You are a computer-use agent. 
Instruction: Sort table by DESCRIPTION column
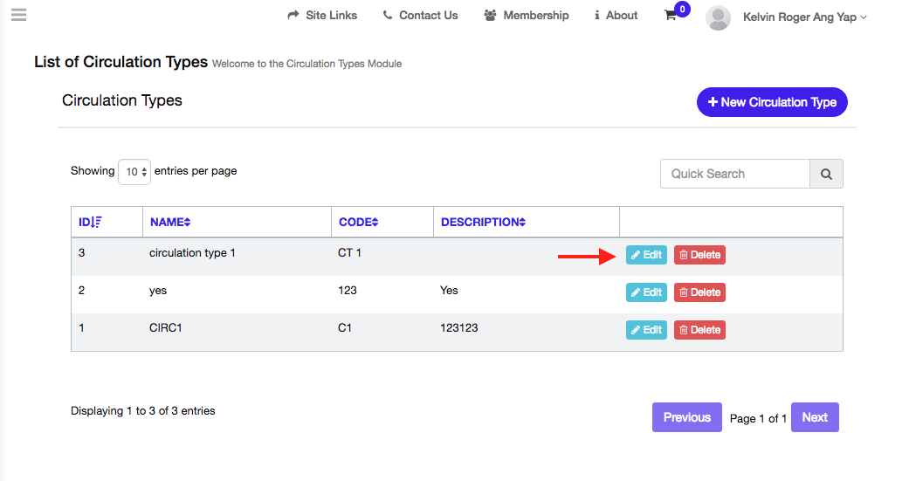point(483,222)
